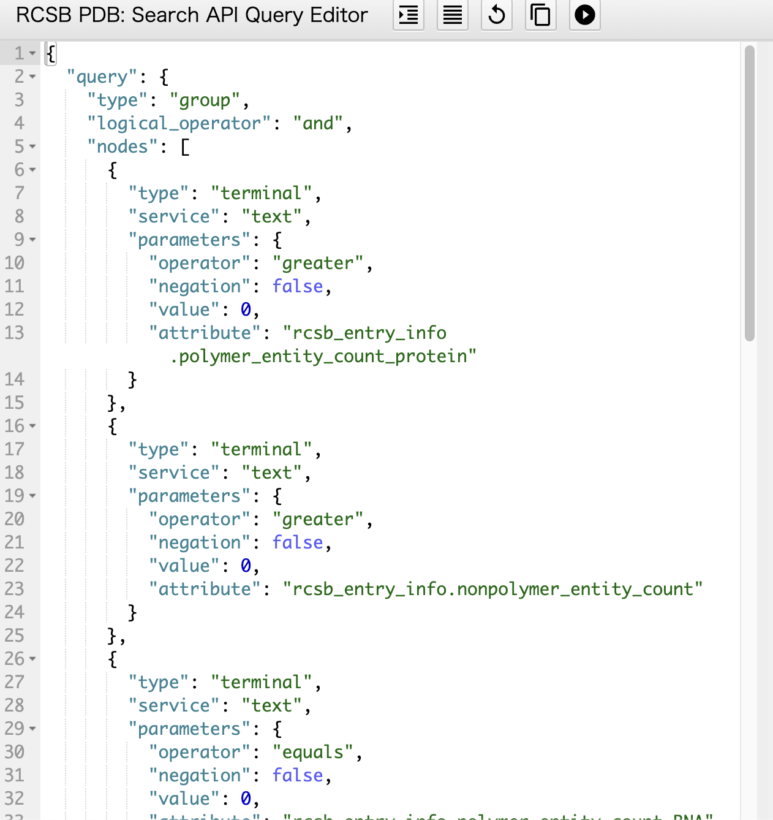The width and height of the screenshot is (773, 820).
Task: Click the "nodes" key on line 5
Action: click(123, 146)
